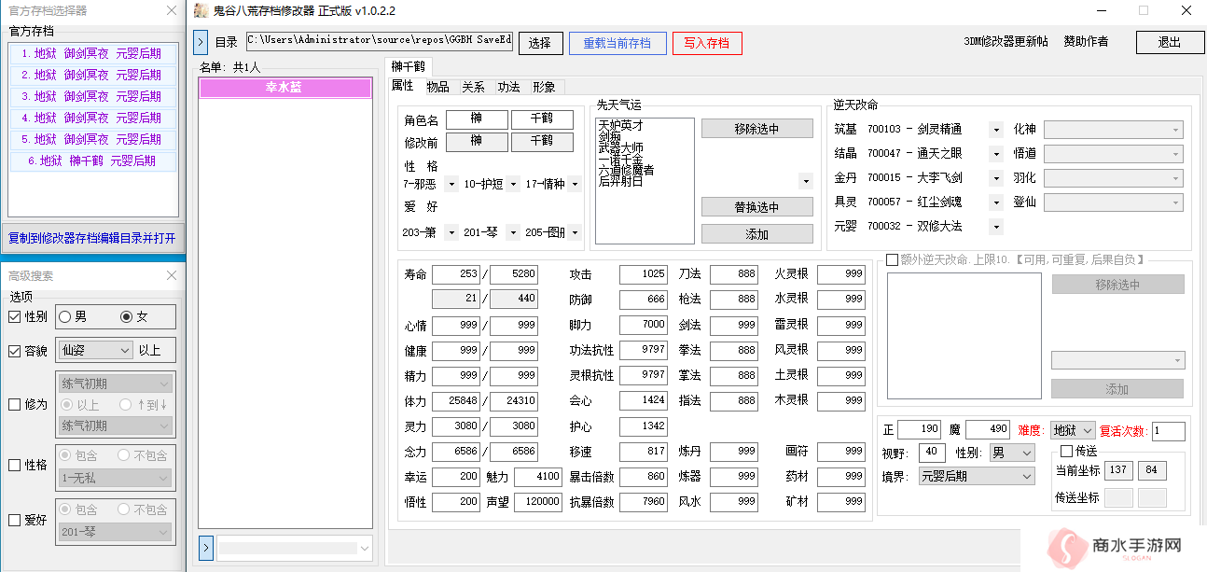The height and width of the screenshot is (572, 1207).
Task: Open the 化神 dropdown
Action: [x=1114, y=130]
